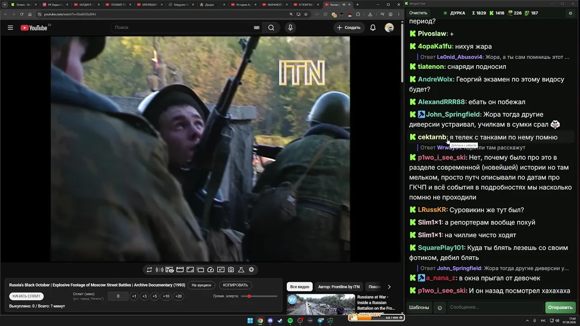Toggle the on-screen keyboard icon in search
Screen dimensions: 580x326
(x=256, y=28)
